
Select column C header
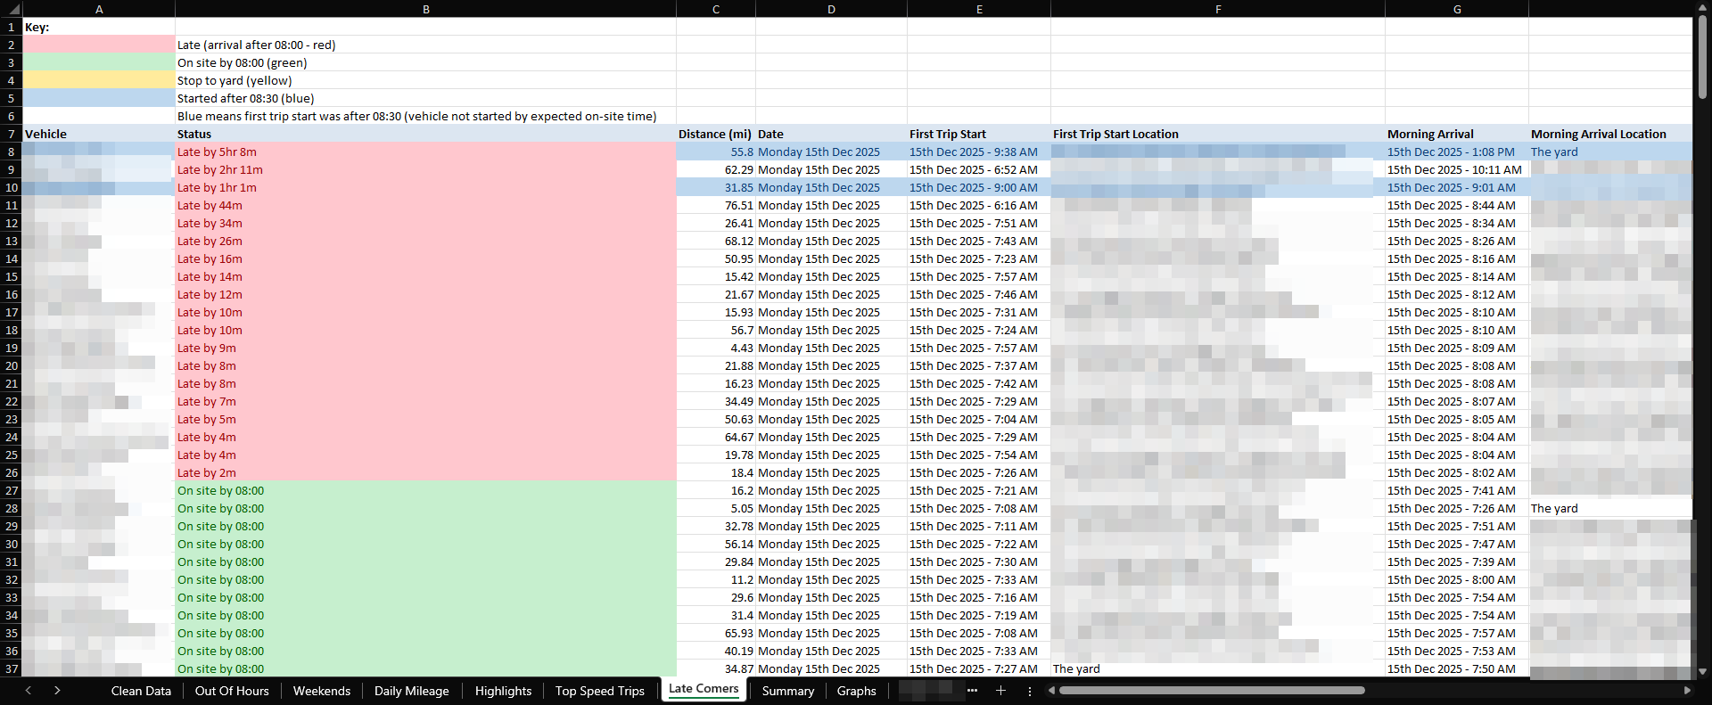coord(716,9)
